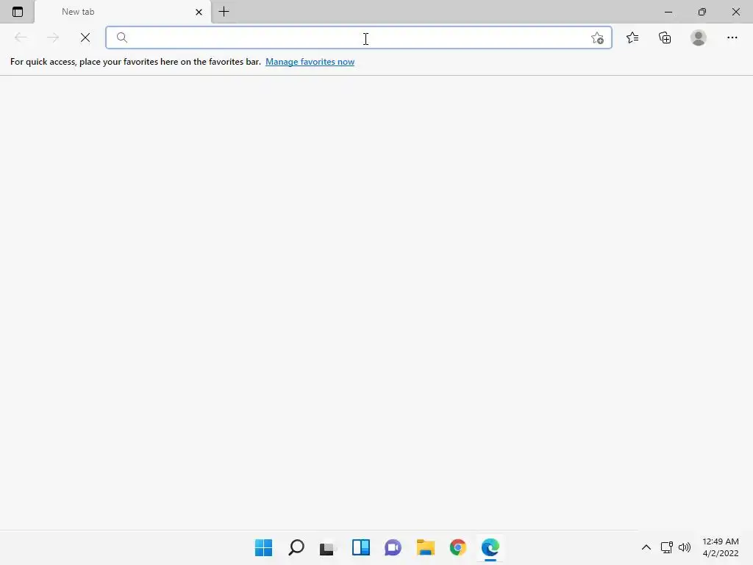753x565 pixels.
Task: Open the Windows Start menu
Action: pos(264,547)
